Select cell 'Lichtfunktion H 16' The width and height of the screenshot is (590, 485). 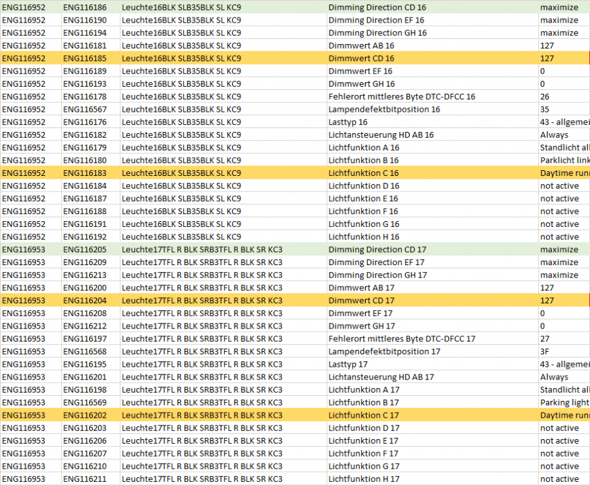point(432,237)
